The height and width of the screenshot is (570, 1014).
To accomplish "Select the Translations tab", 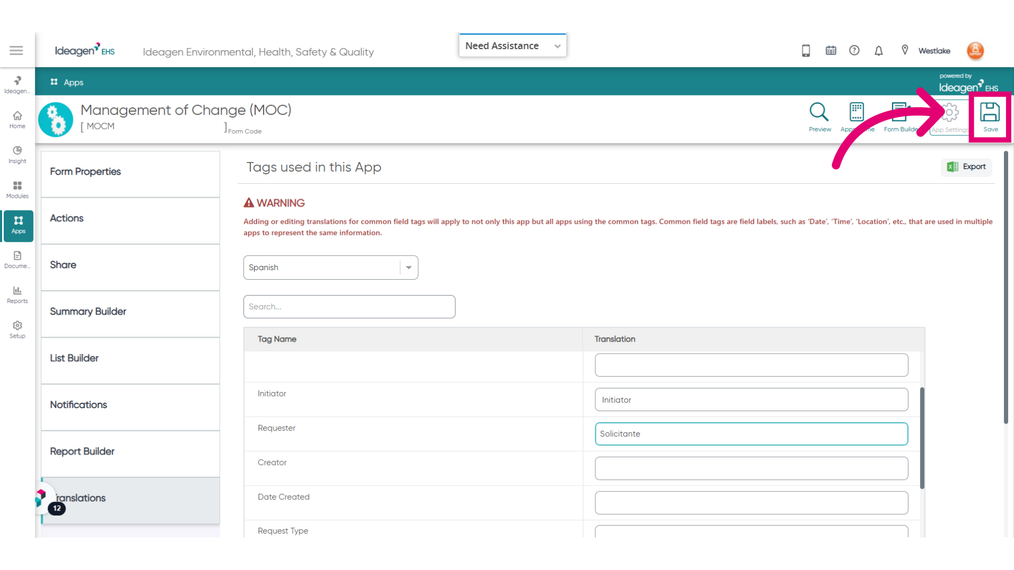I will pyautogui.click(x=130, y=500).
